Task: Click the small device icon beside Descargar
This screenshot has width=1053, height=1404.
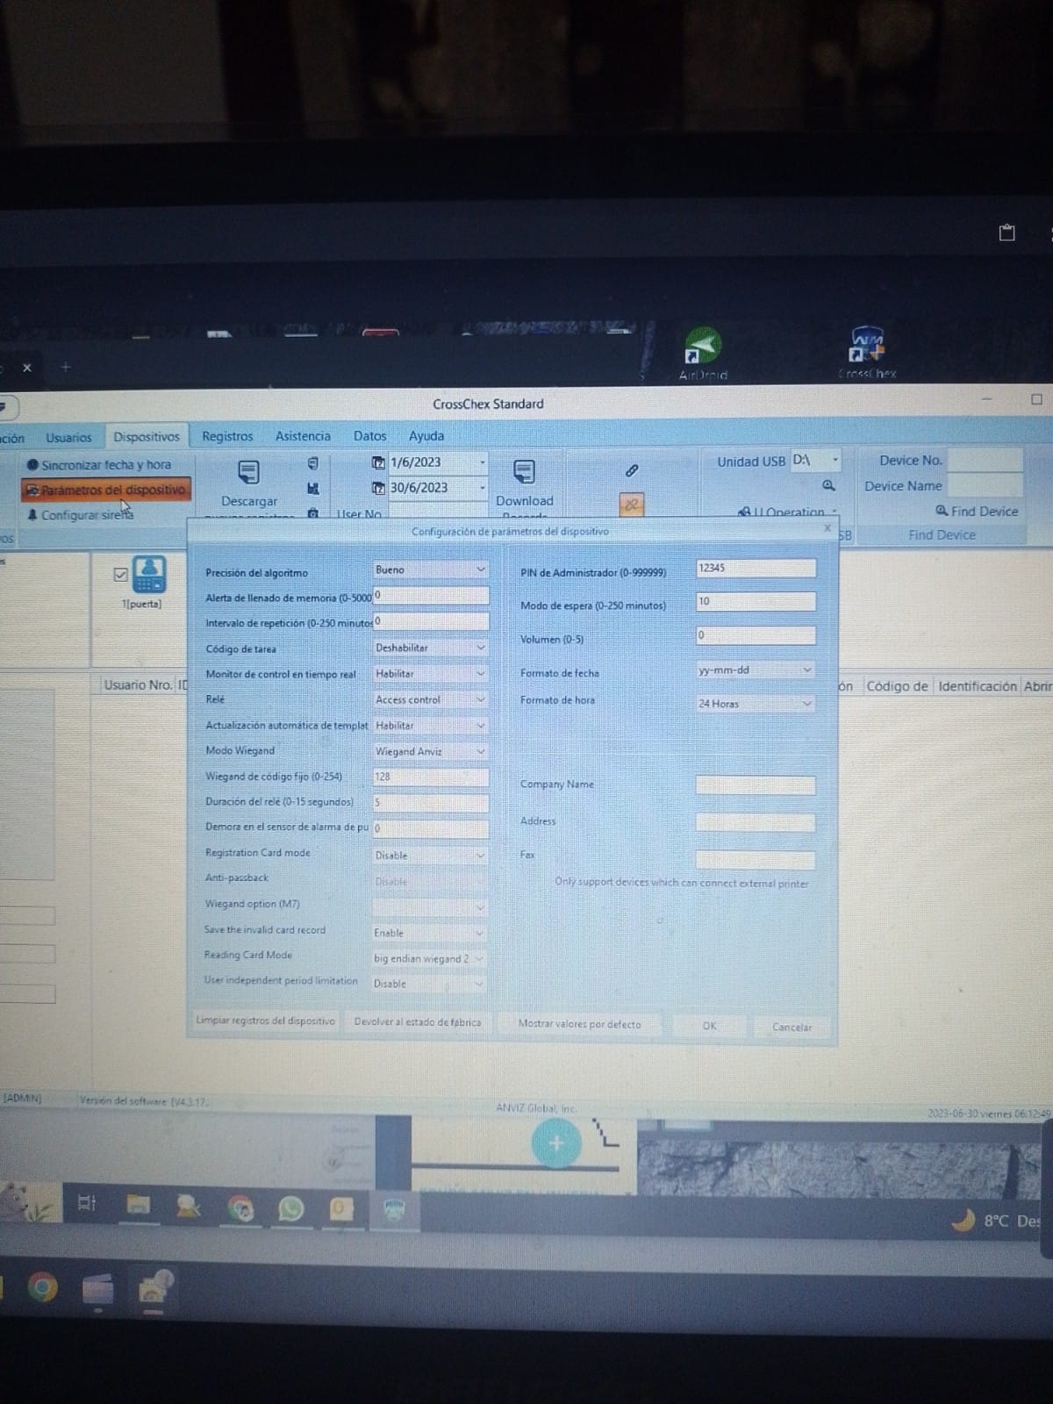Action: 312,462
